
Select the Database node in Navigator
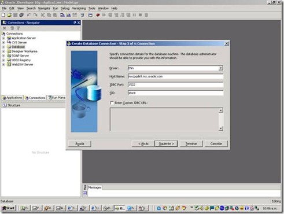(x=18, y=47)
